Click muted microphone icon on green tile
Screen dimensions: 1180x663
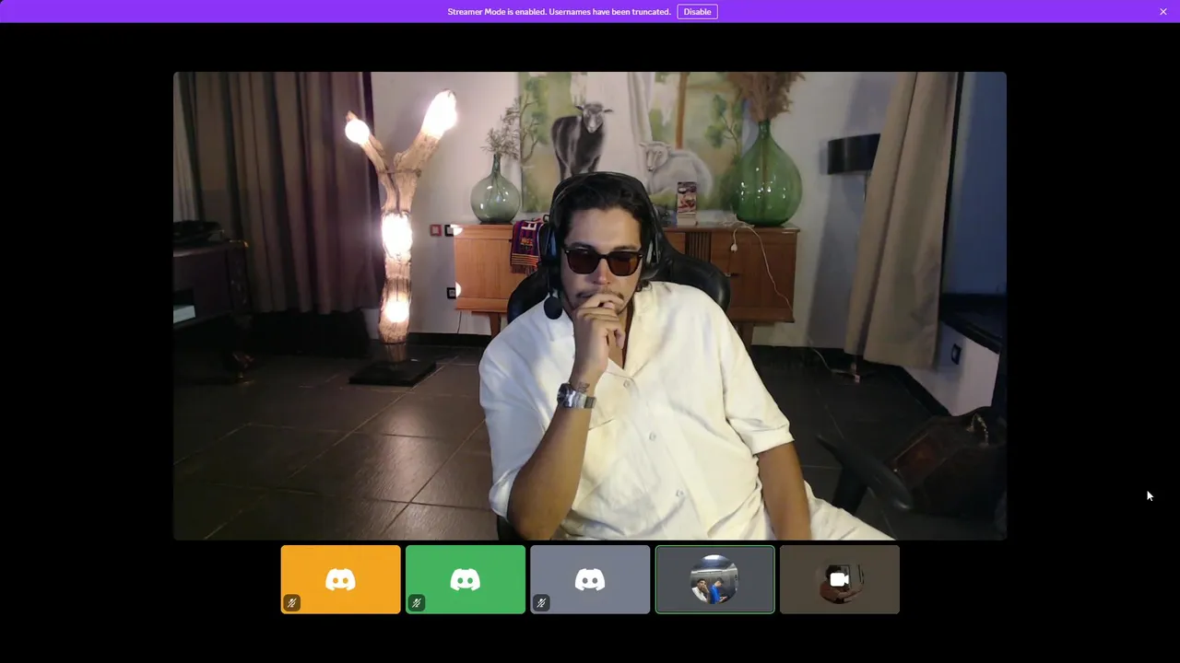417,603
